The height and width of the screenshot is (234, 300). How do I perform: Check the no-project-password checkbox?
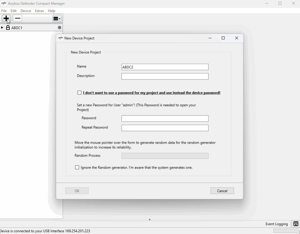coord(79,93)
